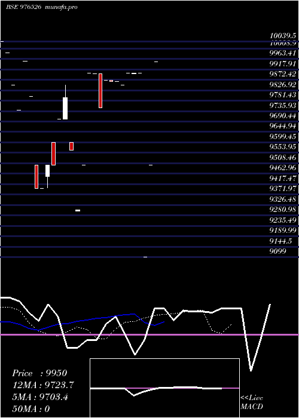The image size is (299, 418).
Task: Click the 9462.96 price axis label
Action: pos(283,168)
